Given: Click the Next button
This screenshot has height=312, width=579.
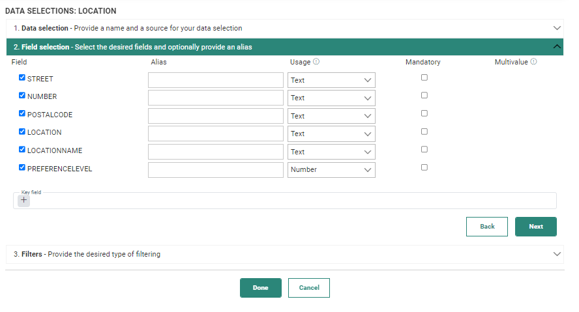Looking at the screenshot, I should [535, 227].
